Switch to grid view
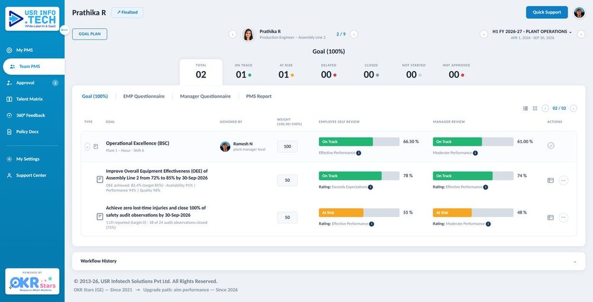The image size is (593, 302). click(535, 108)
